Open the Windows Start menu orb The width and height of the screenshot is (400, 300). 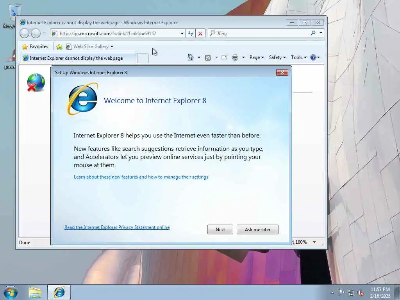[11, 292]
